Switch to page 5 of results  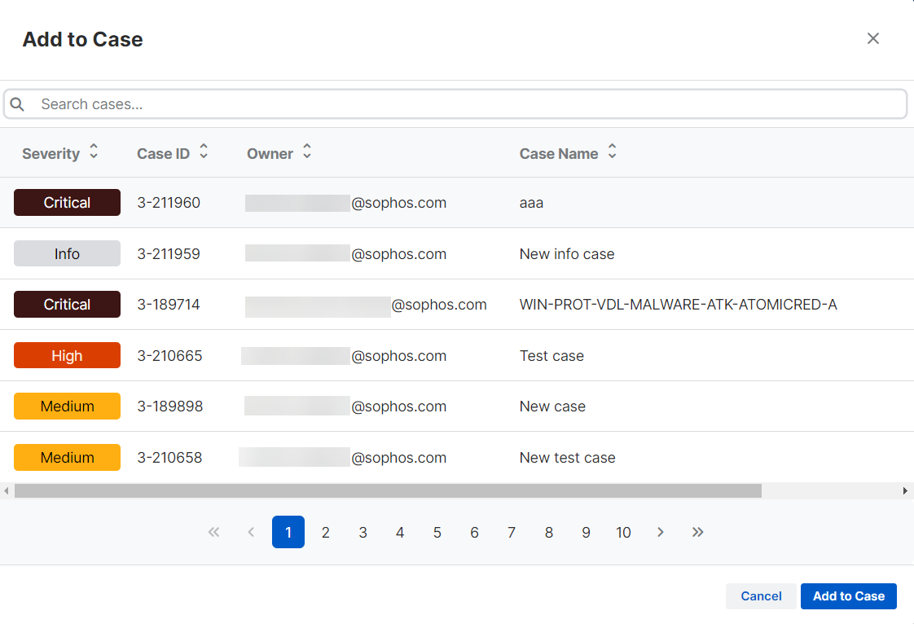click(437, 532)
